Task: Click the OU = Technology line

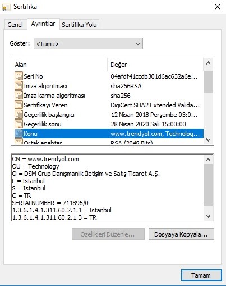Action: pyautogui.click(x=35, y=166)
